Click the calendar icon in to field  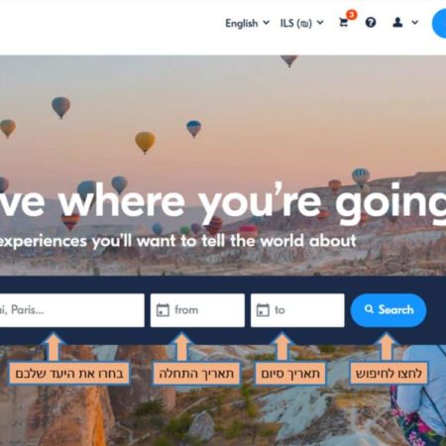263,310
